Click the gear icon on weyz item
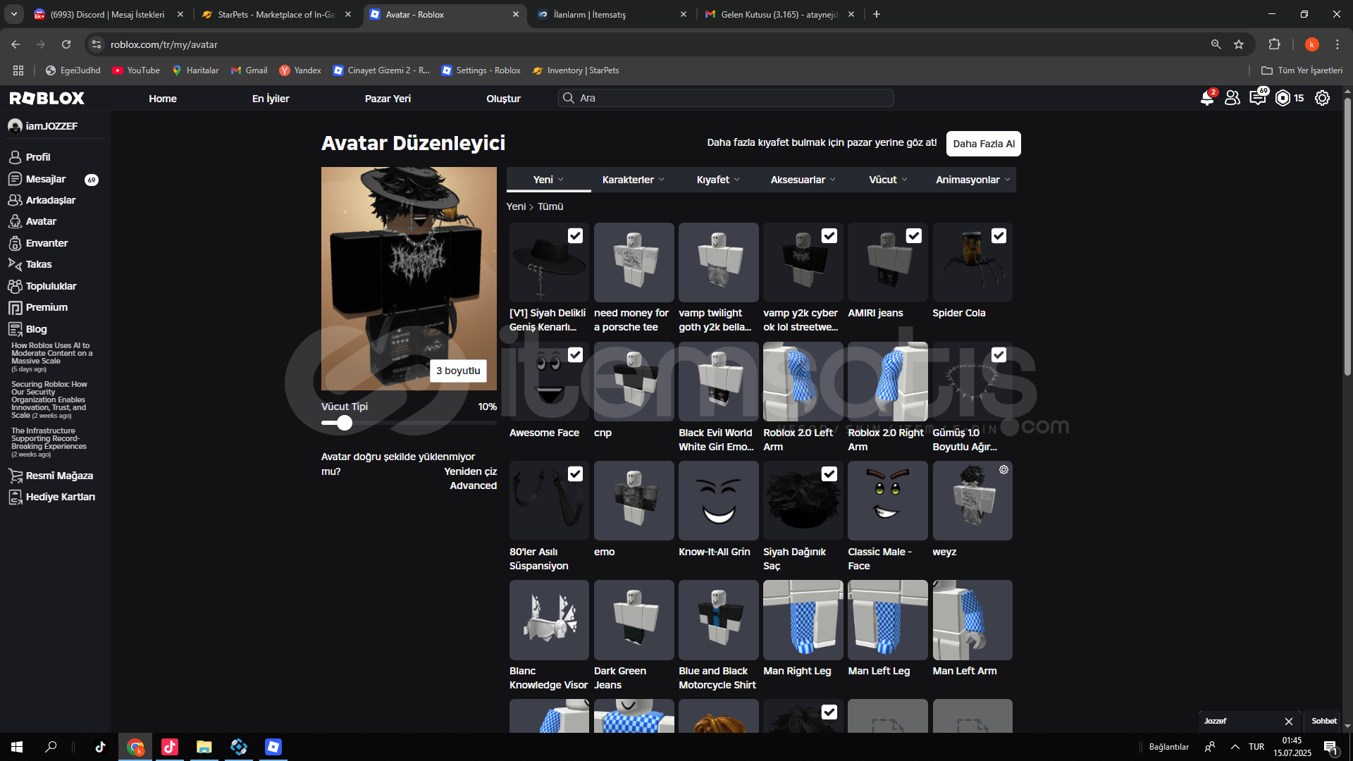1353x761 pixels. (x=1003, y=470)
